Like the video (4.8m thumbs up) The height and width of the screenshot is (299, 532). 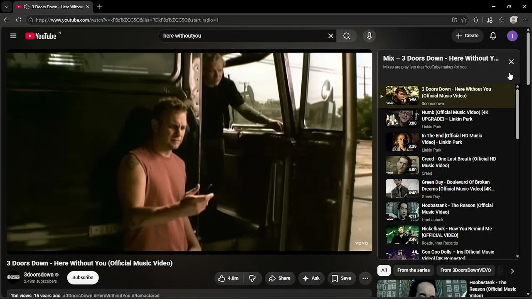228,278
